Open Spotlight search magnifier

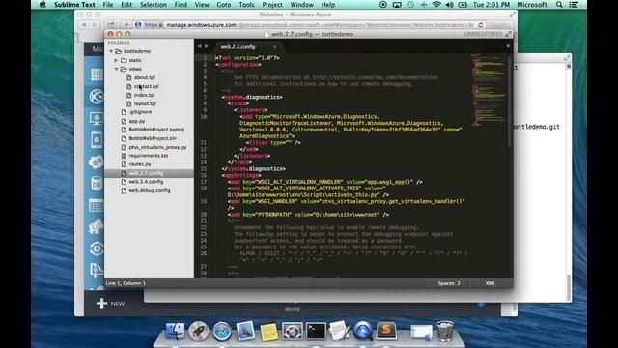559,5
